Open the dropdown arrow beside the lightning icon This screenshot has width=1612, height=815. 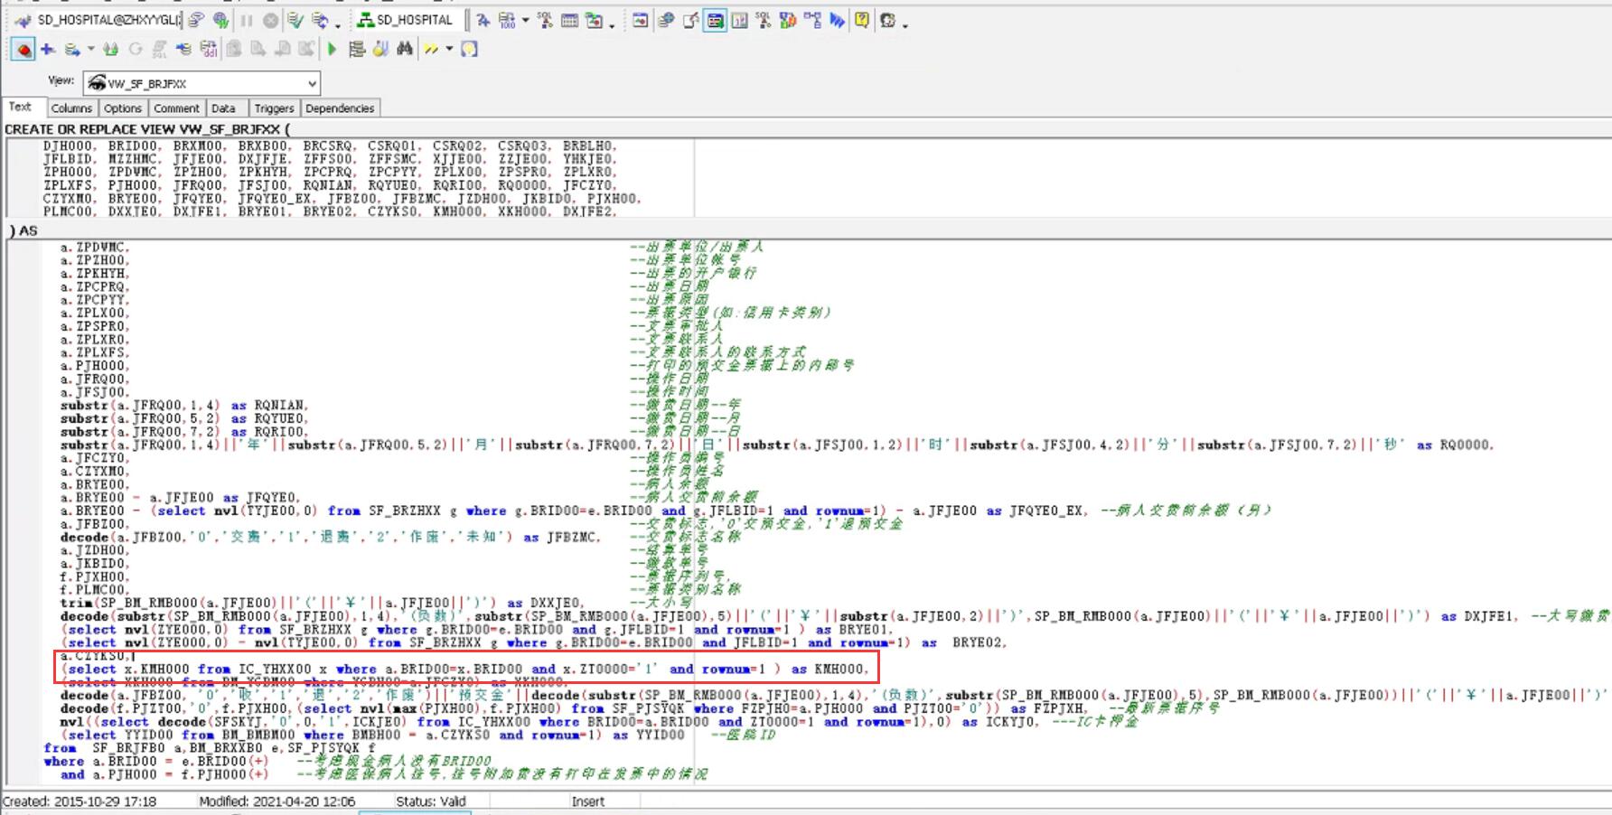[448, 49]
